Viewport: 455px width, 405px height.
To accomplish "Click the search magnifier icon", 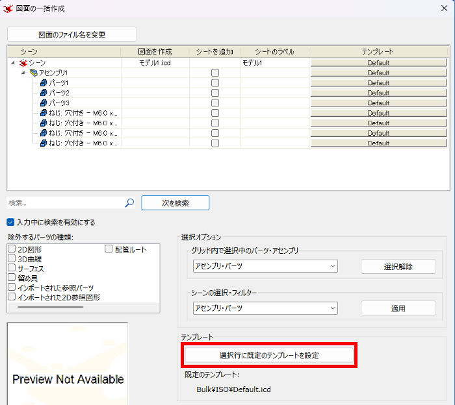I will [129, 202].
